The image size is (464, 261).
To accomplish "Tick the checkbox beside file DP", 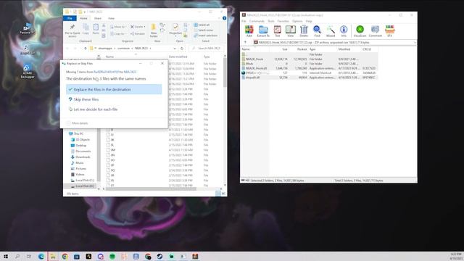I will coord(108,165).
